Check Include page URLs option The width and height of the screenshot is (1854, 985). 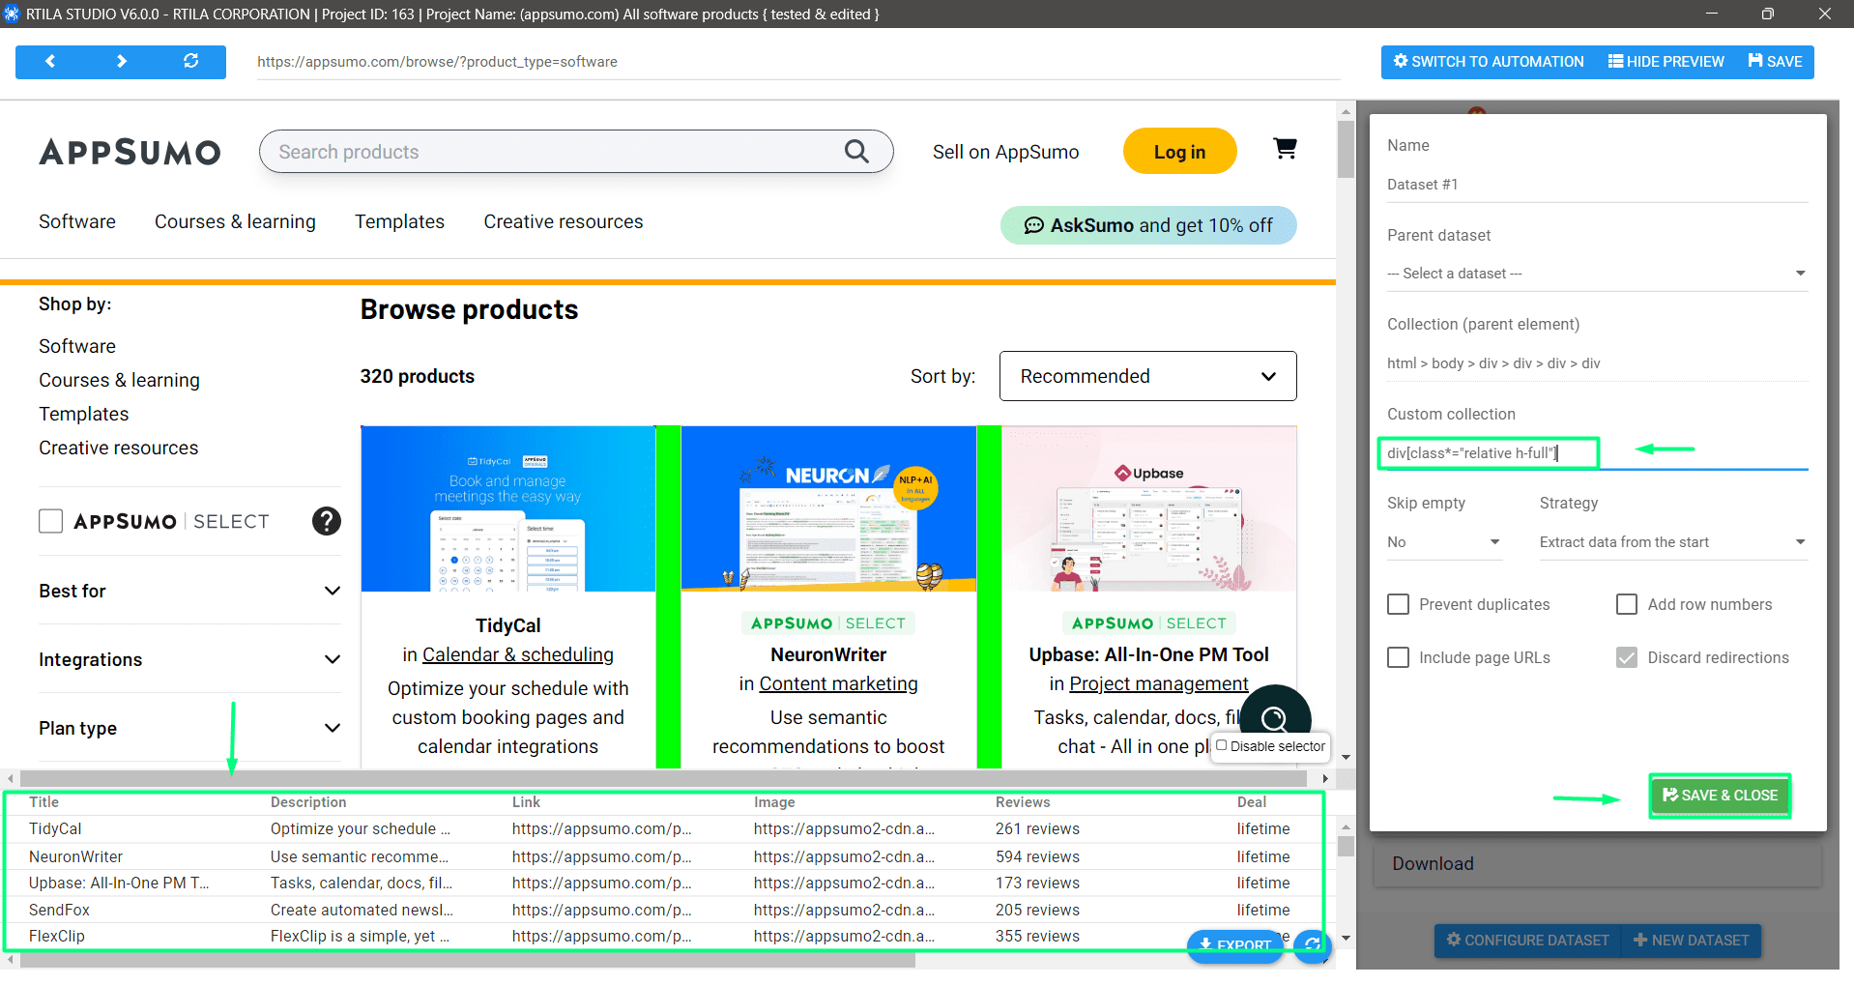[1398, 657]
